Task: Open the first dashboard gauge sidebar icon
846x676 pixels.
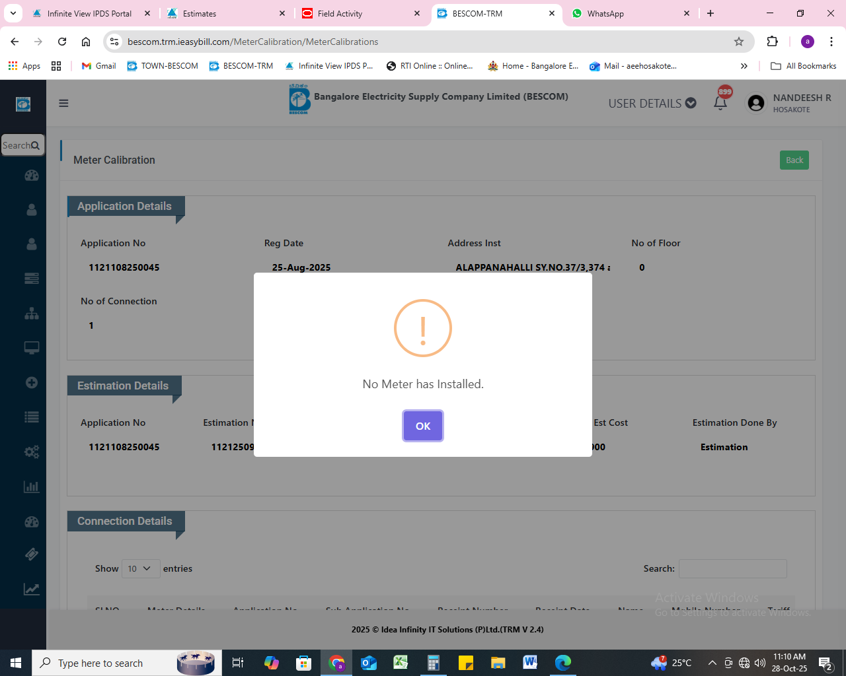Action: [x=31, y=176]
